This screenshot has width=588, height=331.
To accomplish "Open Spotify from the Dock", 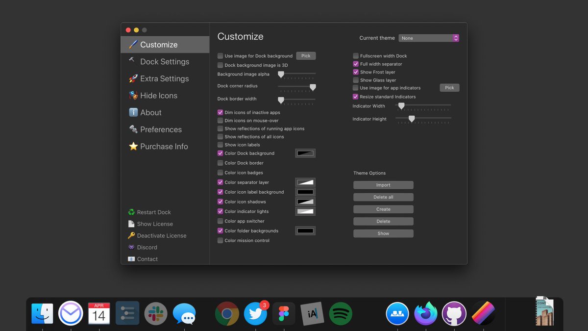I will point(341,313).
